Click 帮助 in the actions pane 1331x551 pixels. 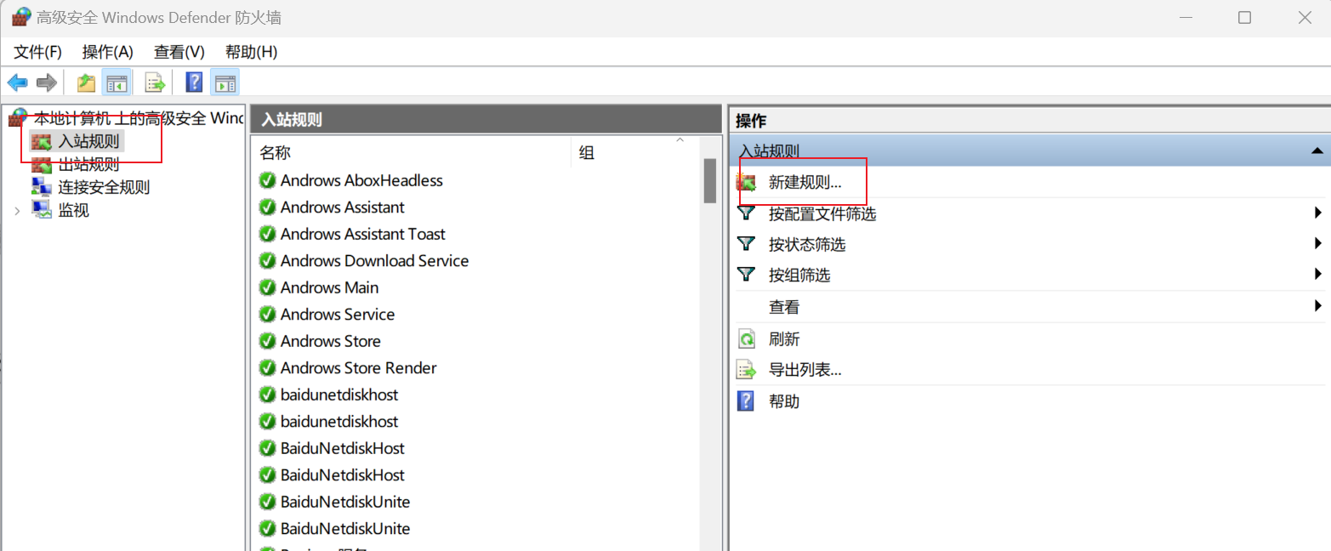(x=784, y=401)
